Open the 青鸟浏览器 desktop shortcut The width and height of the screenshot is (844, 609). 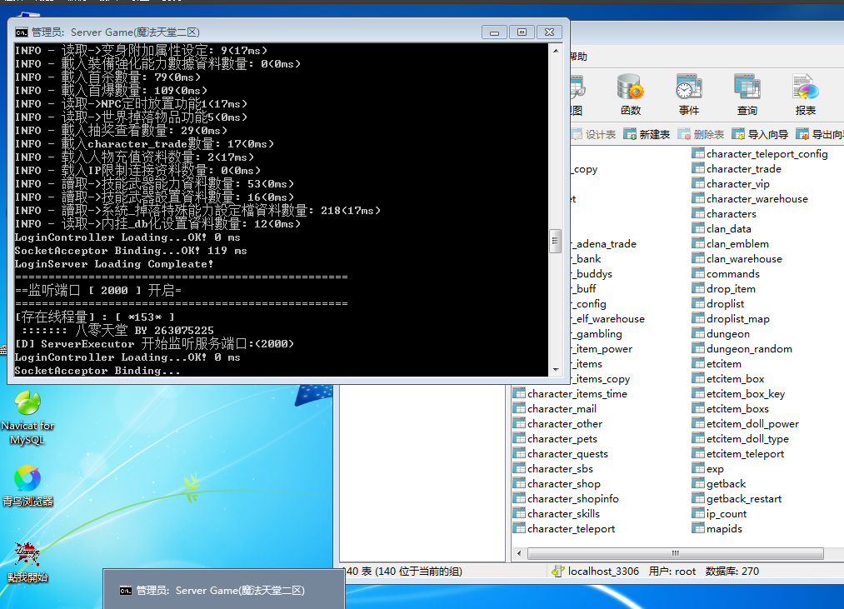[x=27, y=486]
